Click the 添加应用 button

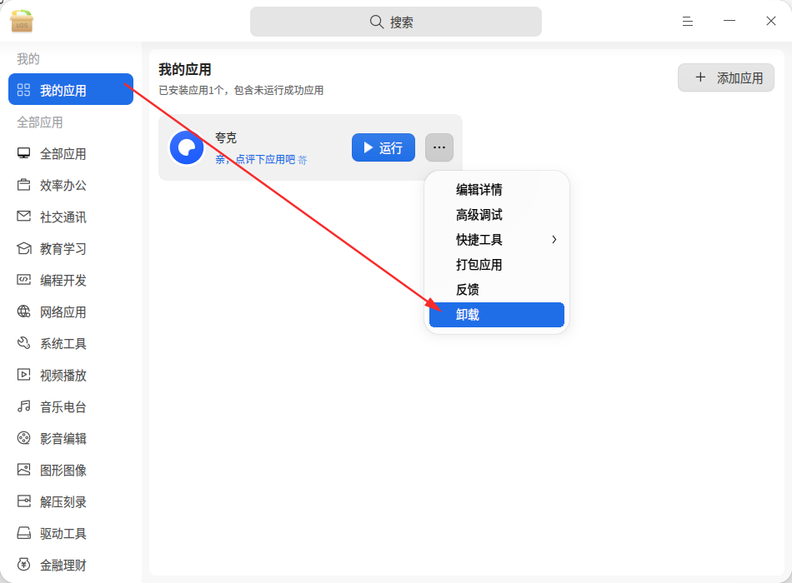[x=726, y=77]
